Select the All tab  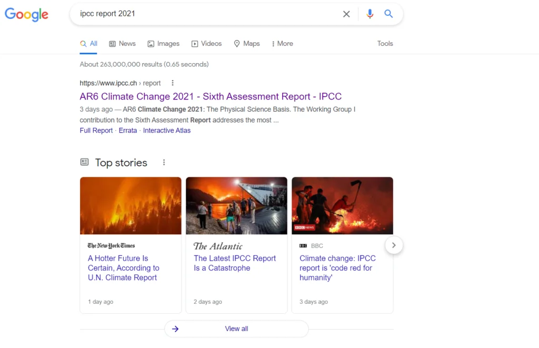[88, 44]
